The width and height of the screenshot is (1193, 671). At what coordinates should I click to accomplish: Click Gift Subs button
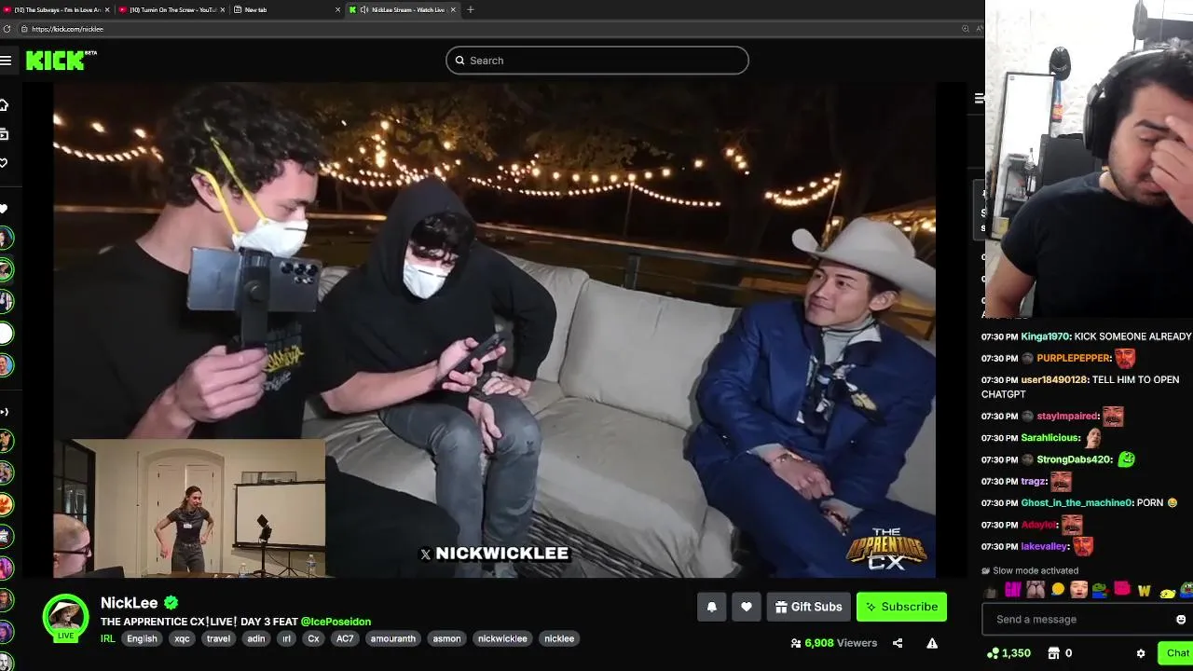coord(808,607)
